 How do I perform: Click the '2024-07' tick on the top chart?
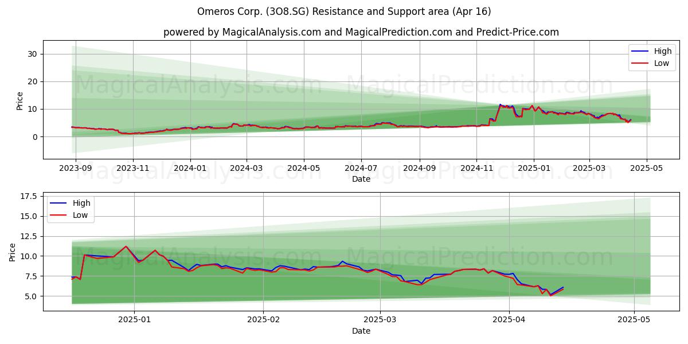coord(361,168)
